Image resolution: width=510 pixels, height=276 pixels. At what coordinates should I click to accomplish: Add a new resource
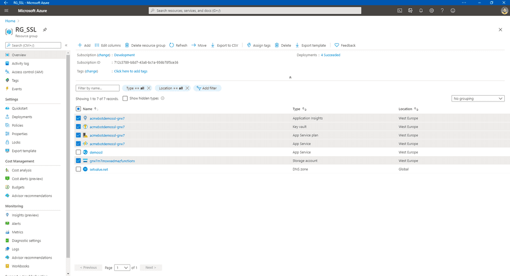[x=84, y=45]
